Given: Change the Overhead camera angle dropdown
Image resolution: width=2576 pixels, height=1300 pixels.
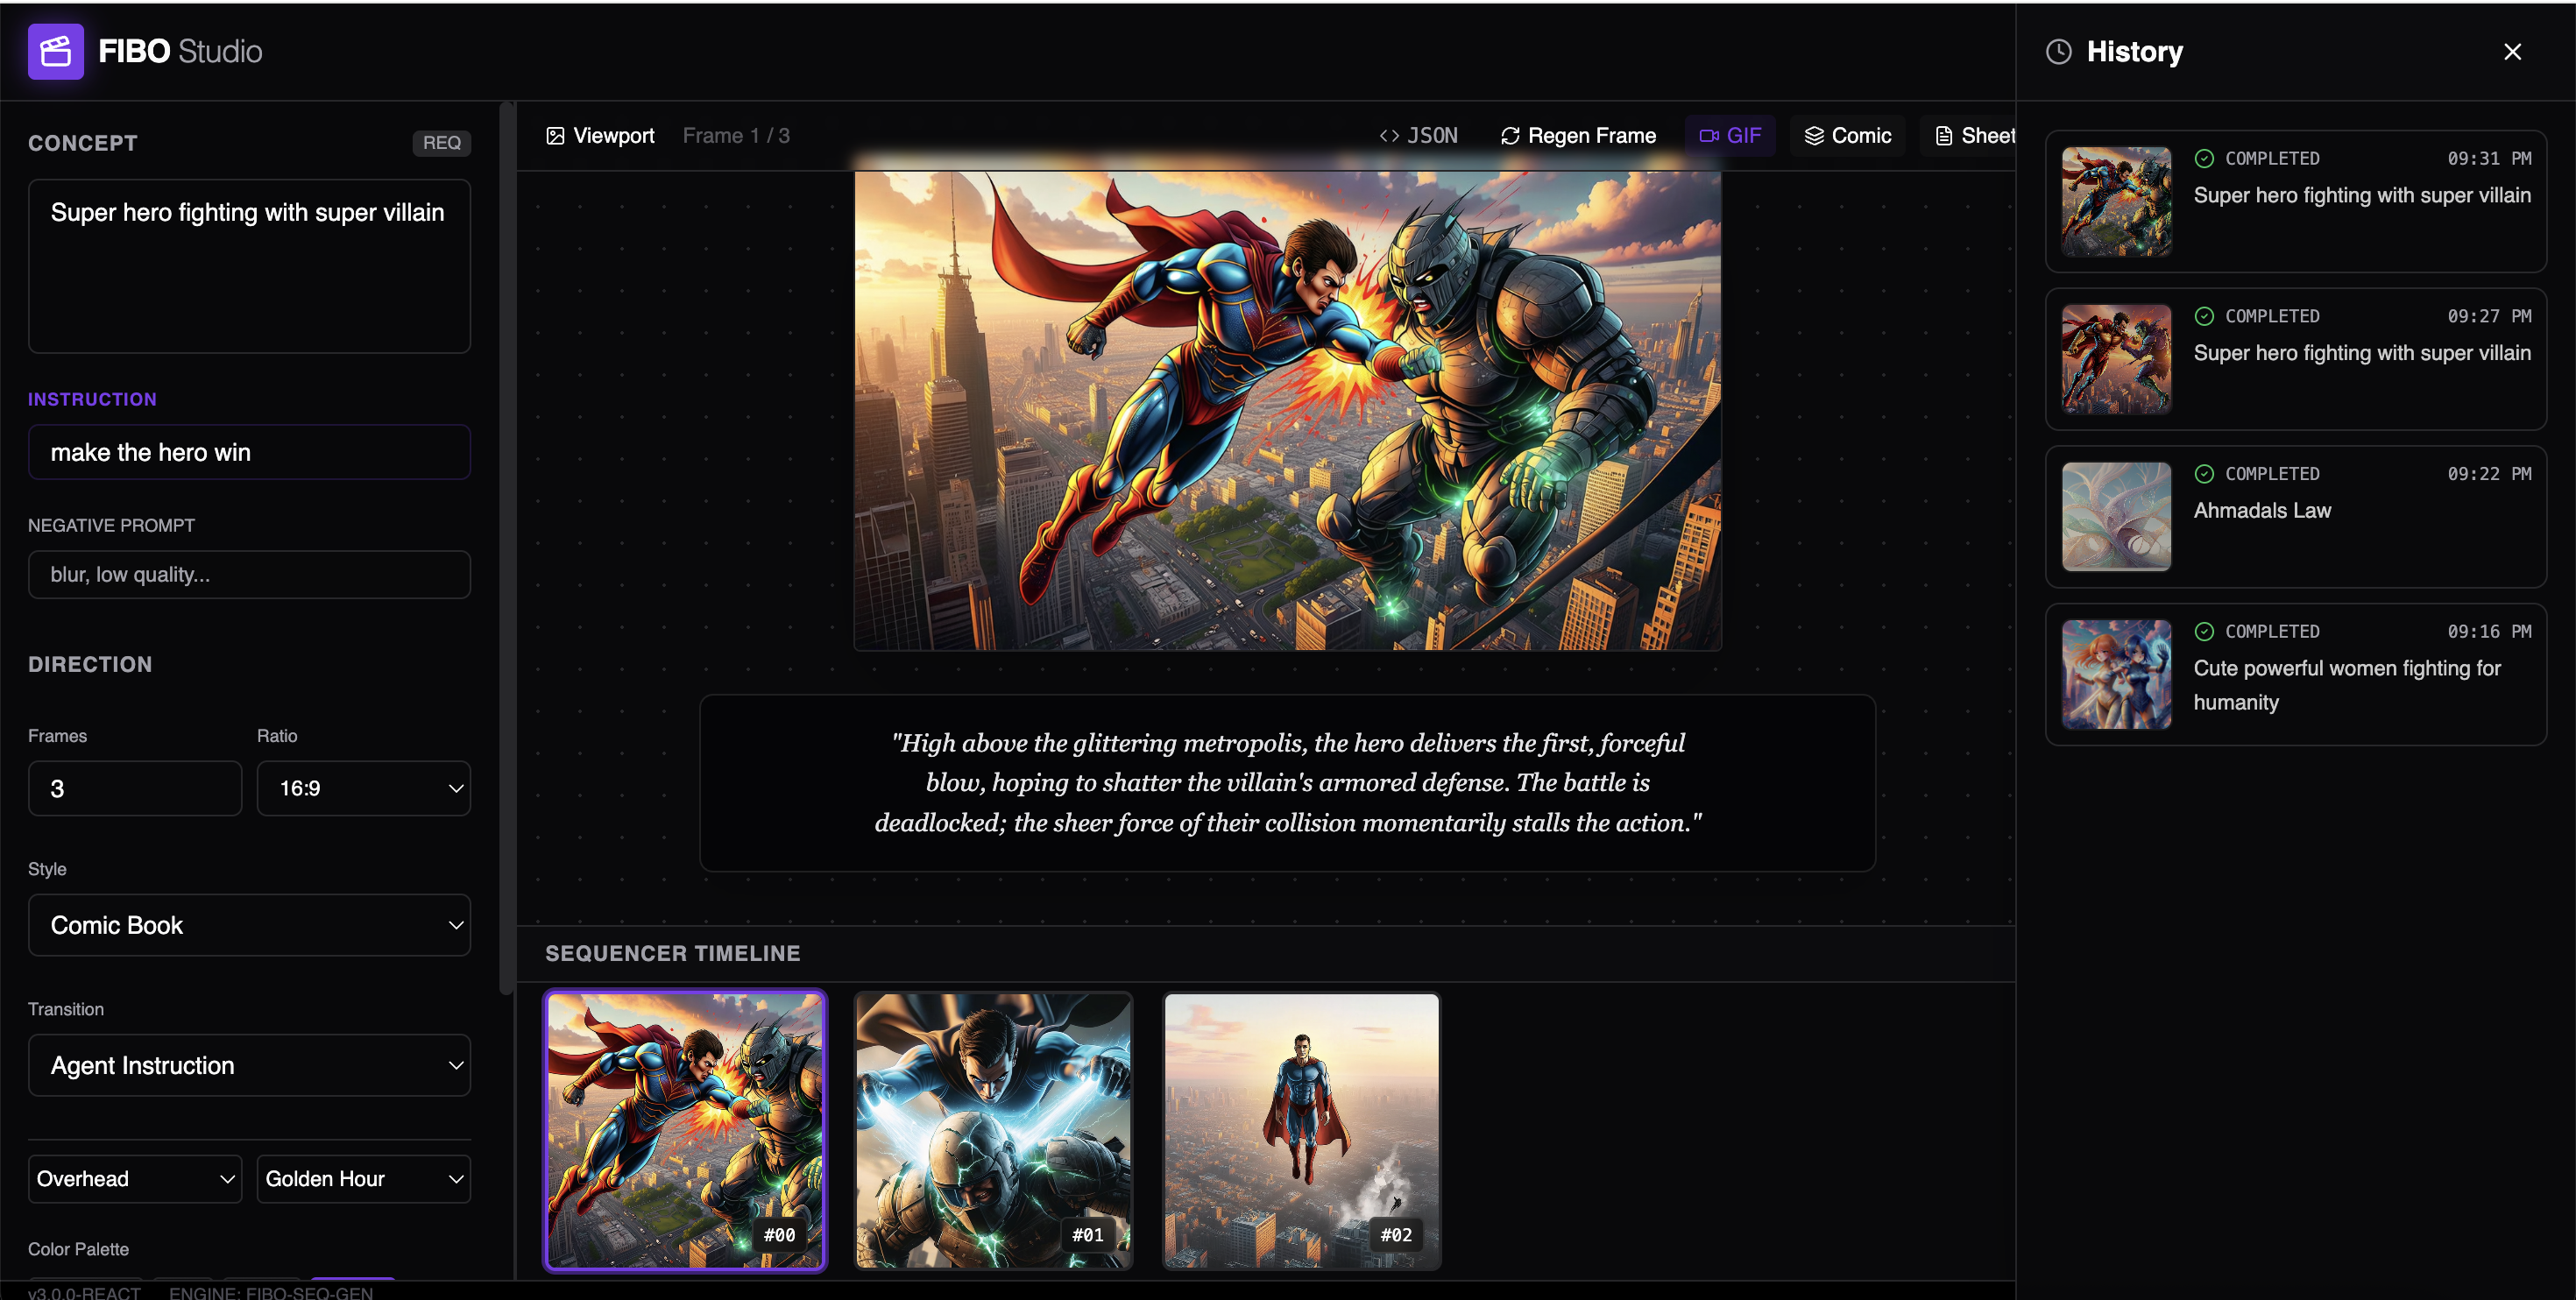Looking at the screenshot, I should 135,1179.
